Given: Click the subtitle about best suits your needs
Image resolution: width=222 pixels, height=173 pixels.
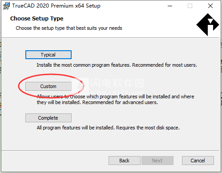Looking at the screenshot, I should click(x=69, y=28).
